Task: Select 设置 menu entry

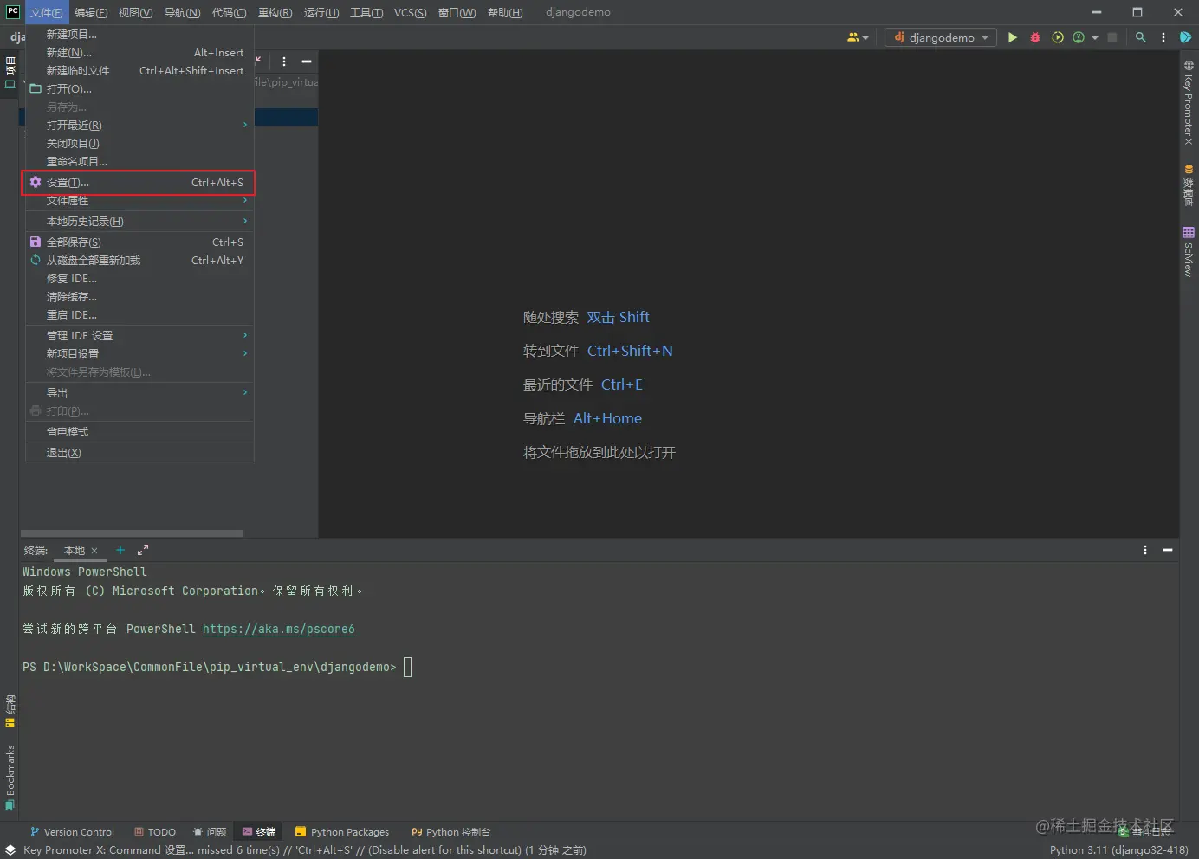Action: click(139, 183)
